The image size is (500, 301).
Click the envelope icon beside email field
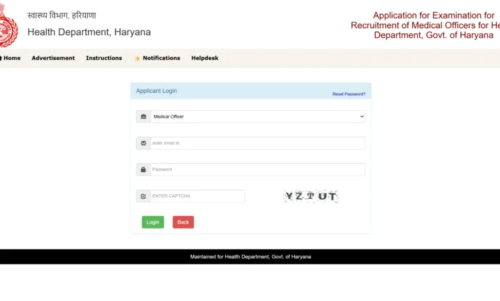pos(144,143)
